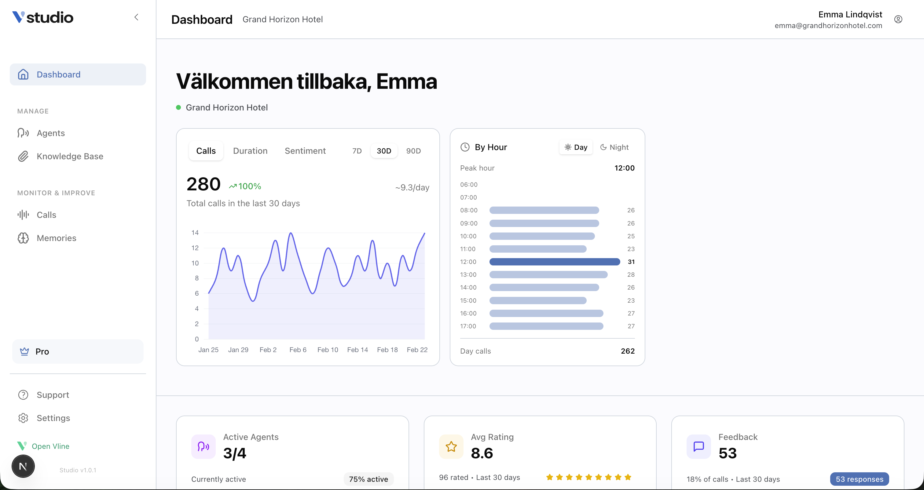
Task: Switch to the Duration tab
Action: tap(250, 151)
